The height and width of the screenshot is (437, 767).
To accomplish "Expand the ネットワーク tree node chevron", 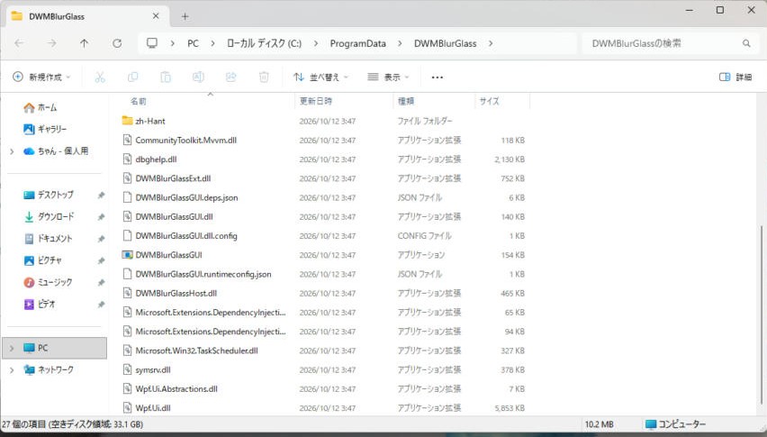I will (x=12, y=370).
